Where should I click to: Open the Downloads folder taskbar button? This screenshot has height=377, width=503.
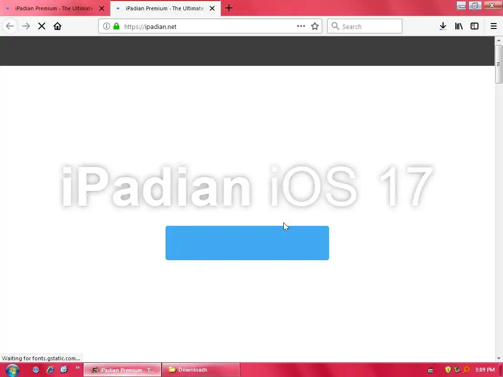(x=201, y=370)
